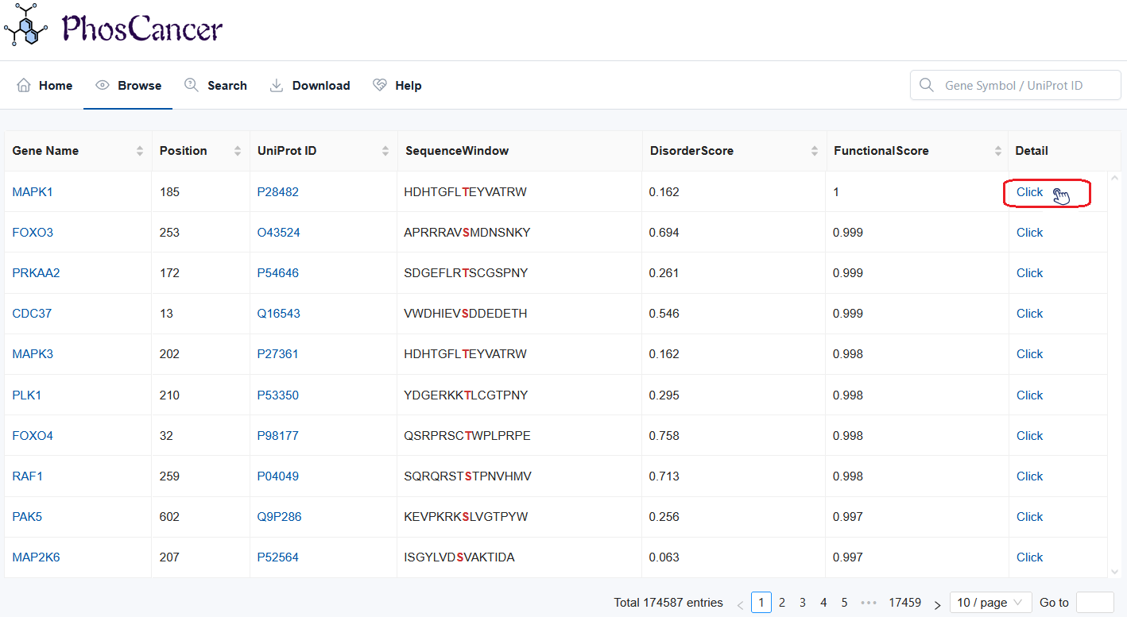Screen dimensions: 1127x617
Task: Click magnifier icon in gene search box
Action: click(927, 85)
